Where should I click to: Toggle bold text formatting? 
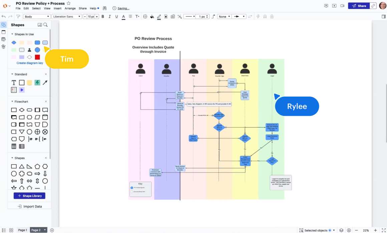(103, 17)
